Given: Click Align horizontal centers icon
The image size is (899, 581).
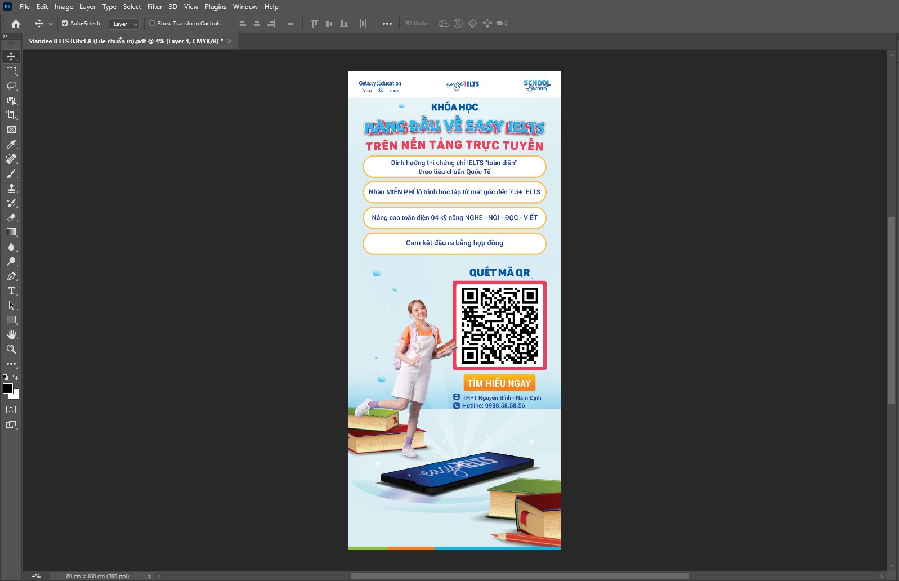Looking at the screenshot, I should click(257, 24).
